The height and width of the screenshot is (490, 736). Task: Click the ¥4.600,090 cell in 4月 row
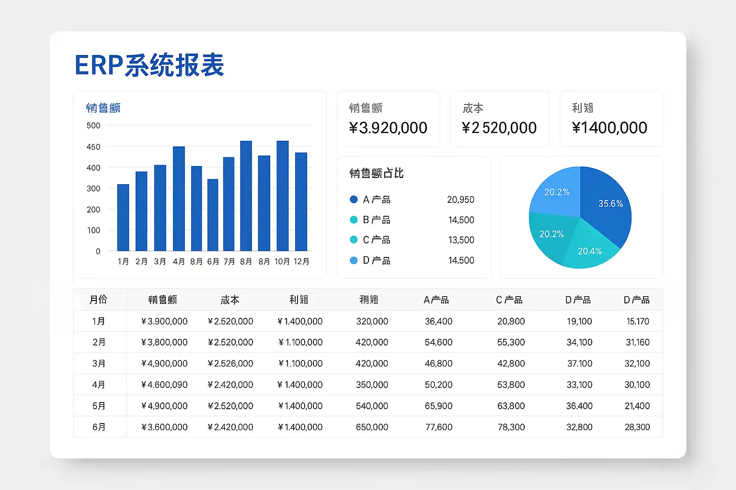(x=164, y=385)
